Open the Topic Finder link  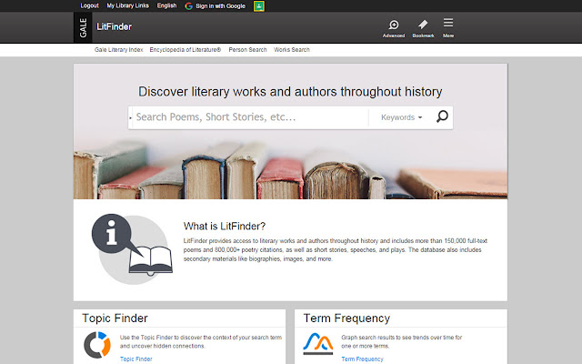point(135,359)
